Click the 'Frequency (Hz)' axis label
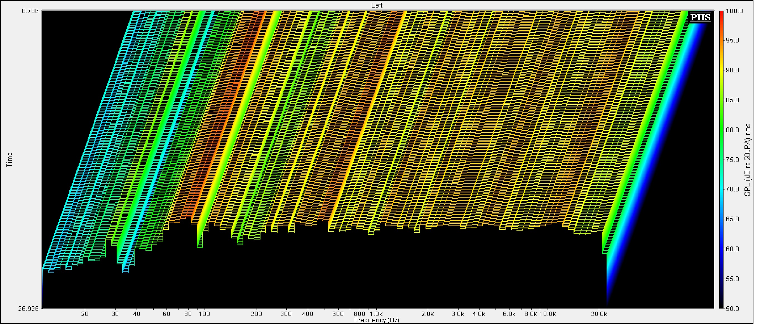 click(x=377, y=320)
